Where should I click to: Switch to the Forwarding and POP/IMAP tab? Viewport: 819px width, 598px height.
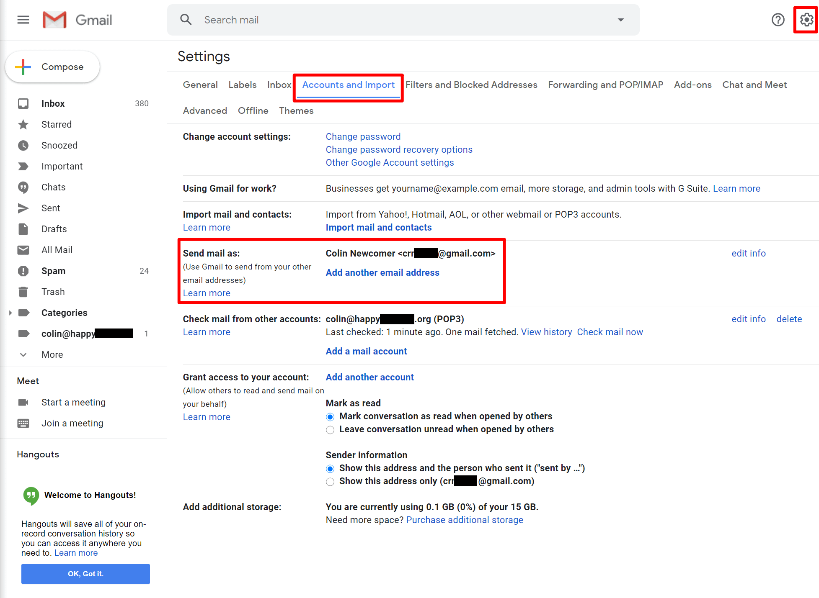[605, 85]
